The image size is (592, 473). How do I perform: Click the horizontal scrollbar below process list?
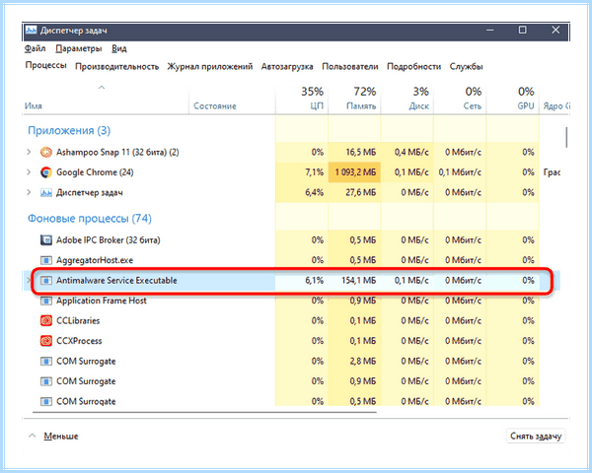(204, 412)
